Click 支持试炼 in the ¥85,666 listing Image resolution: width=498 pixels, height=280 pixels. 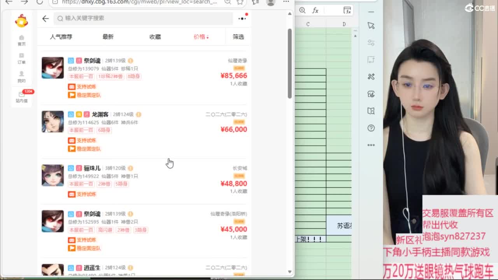(x=82, y=87)
